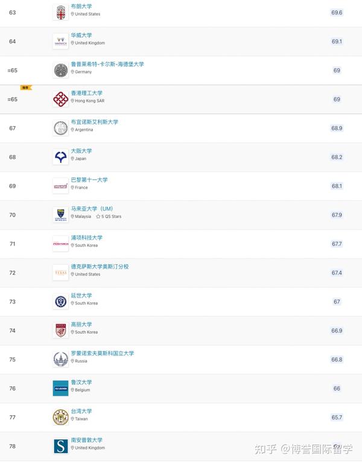Screen dimensions: 362x464
Task: Click the Korea University red crest
Action: click(60, 331)
